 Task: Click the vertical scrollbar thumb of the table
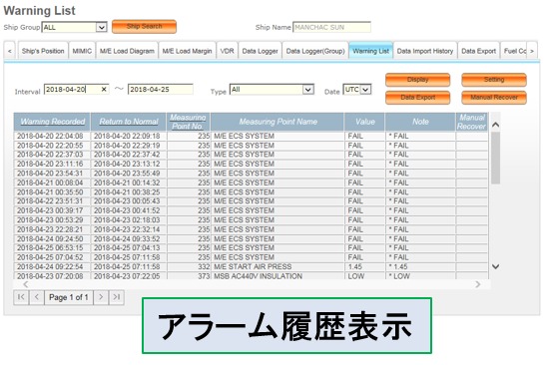point(496,158)
